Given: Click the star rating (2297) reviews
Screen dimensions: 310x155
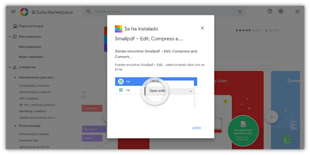Looking at the screenshot, I should point(248,31).
